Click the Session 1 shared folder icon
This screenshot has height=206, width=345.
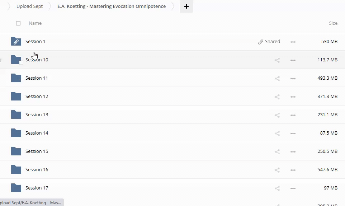(16, 42)
